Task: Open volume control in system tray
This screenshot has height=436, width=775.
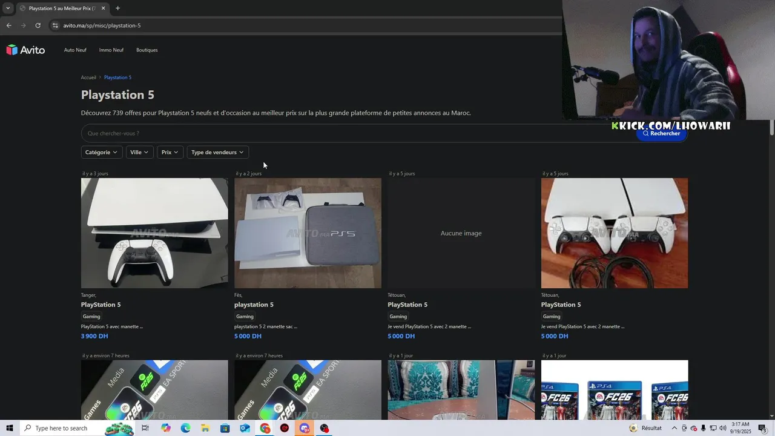Action: point(723,428)
